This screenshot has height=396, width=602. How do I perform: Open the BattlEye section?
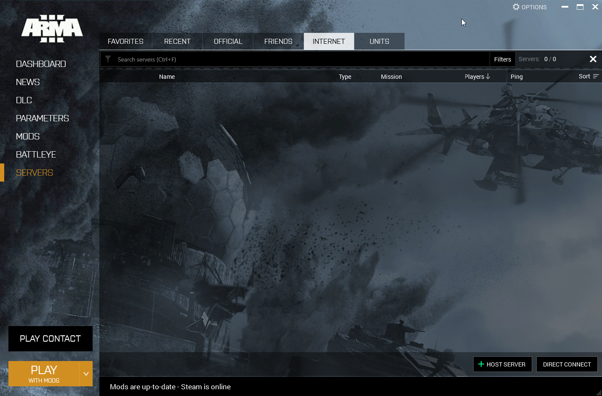pos(36,155)
